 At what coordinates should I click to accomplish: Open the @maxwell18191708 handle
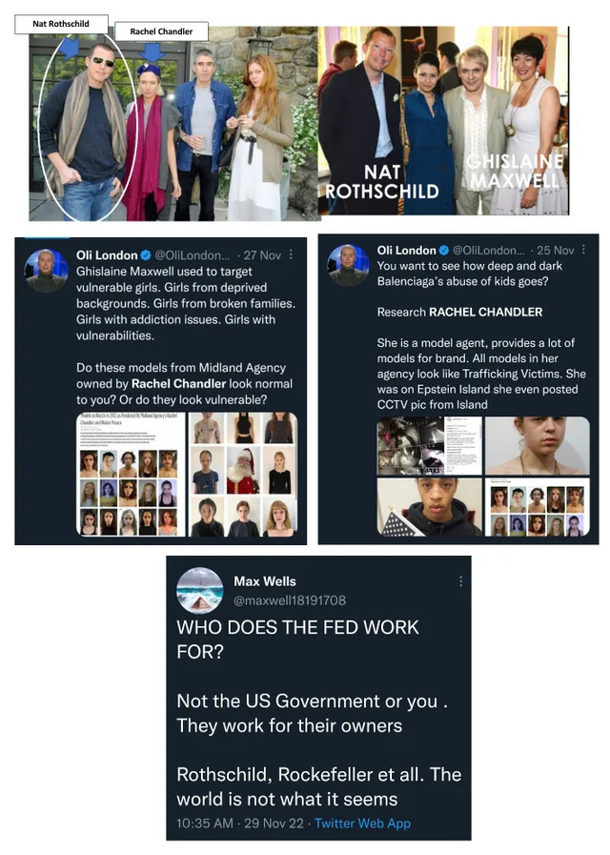point(290,601)
